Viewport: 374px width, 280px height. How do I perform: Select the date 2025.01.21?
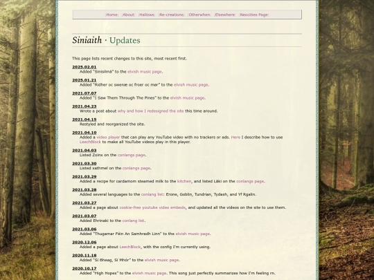click(x=84, y=80)
